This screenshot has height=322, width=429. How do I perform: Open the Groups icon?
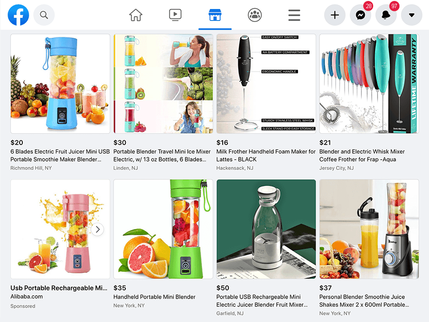(255, 15)
